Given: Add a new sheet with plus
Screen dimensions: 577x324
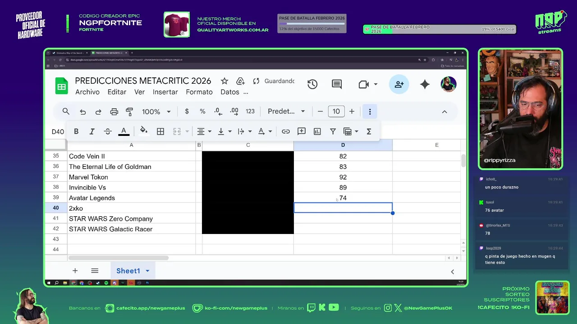Looking at the screenshot, I should pyautogui.click(x=75, y=271).
